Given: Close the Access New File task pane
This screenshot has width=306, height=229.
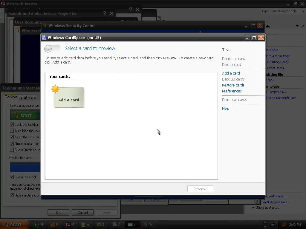Looking at the screenshot, I should [x=302, y=26].
